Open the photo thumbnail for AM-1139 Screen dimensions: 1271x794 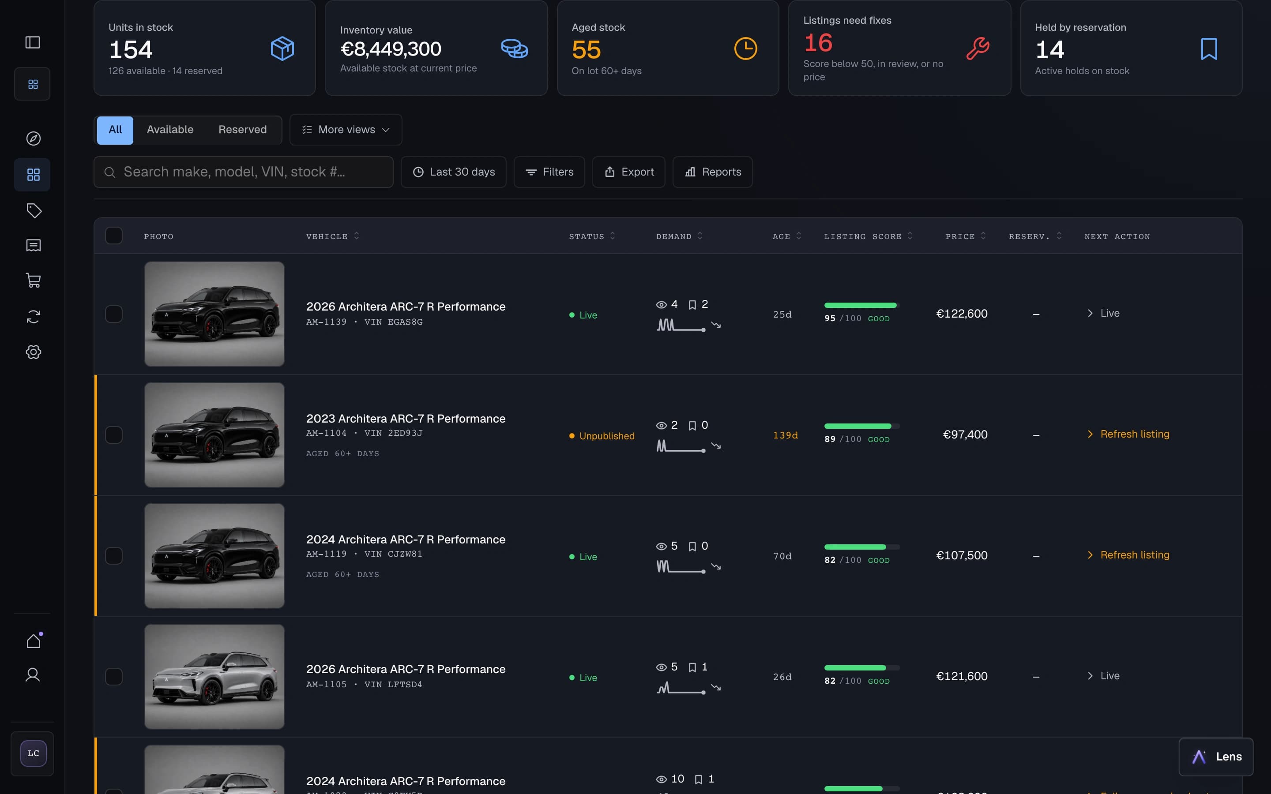[x=214, y=314]
